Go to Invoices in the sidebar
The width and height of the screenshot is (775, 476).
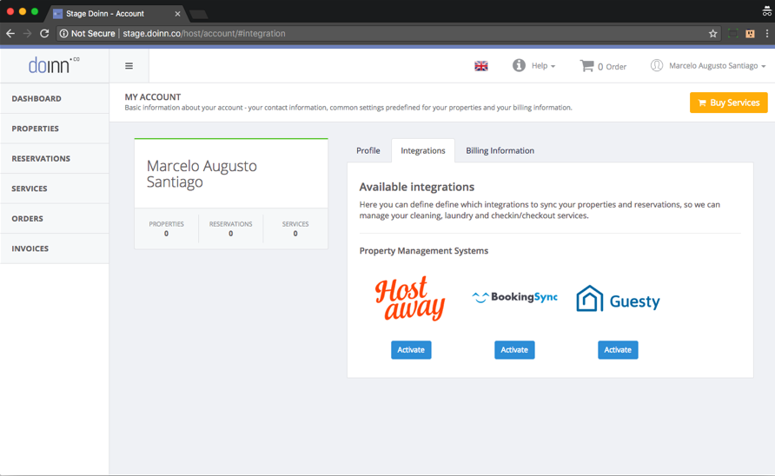point(55,248)
